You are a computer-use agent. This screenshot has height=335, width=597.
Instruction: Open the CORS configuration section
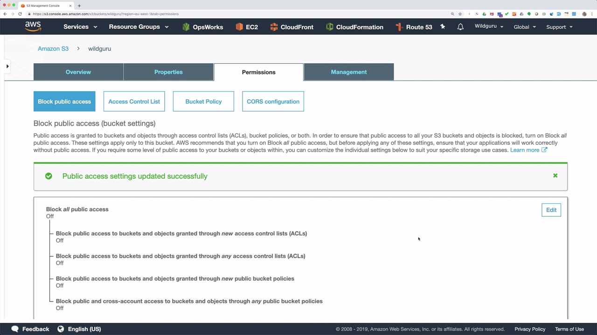pos(273,101)
